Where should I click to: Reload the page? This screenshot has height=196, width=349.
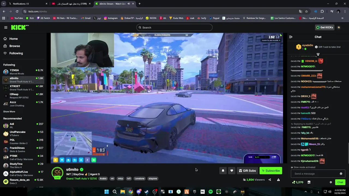click(17, 11)
